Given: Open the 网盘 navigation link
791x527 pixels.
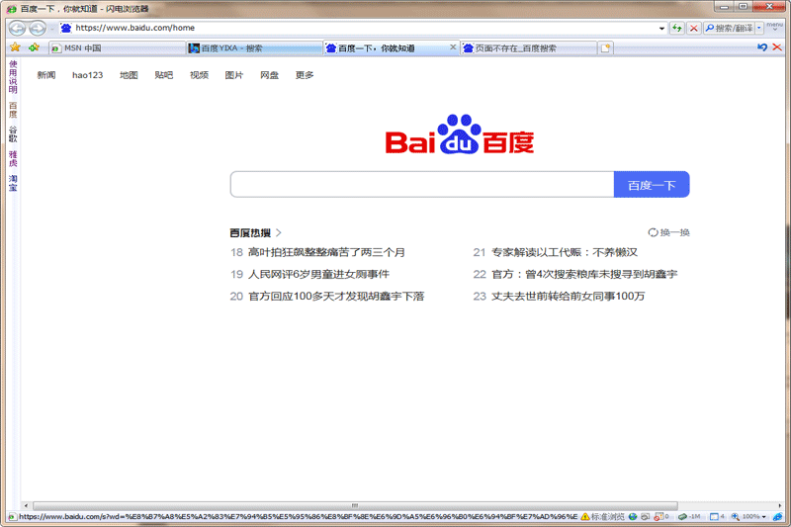Looking at the screenshot, I should (269, 75).
